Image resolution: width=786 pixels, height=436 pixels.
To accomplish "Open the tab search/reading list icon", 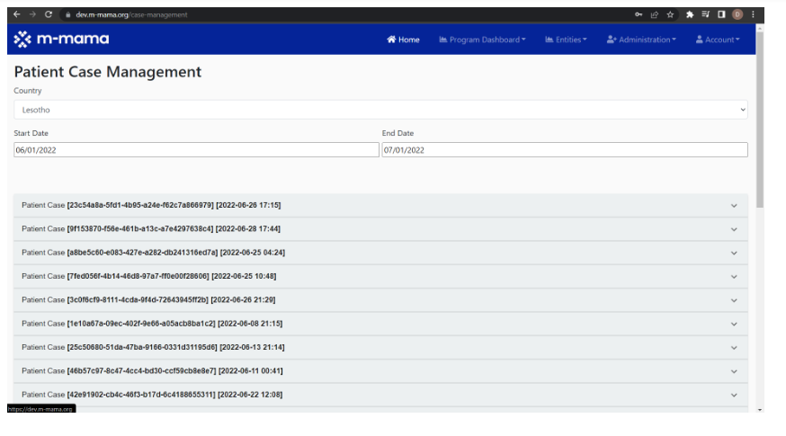I will tap(705, 14).
